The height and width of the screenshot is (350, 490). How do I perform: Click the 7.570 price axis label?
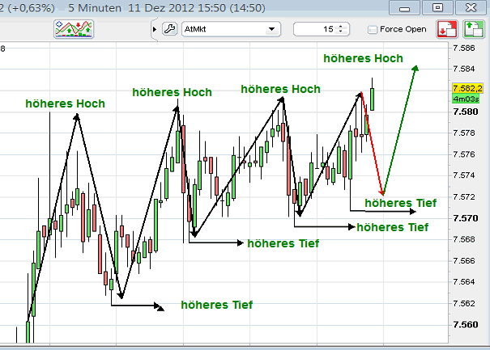coord(466,218)
